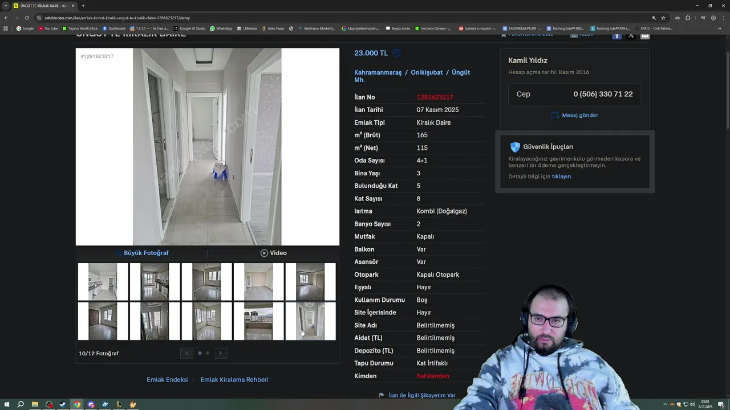Image resolution: width=730 pixels, height=410 pixels.
Task: Click the price history icon next to 23.000 TL
Action: (397, 53)
